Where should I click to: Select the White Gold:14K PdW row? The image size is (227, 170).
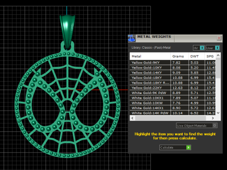(x=173, y=113)
